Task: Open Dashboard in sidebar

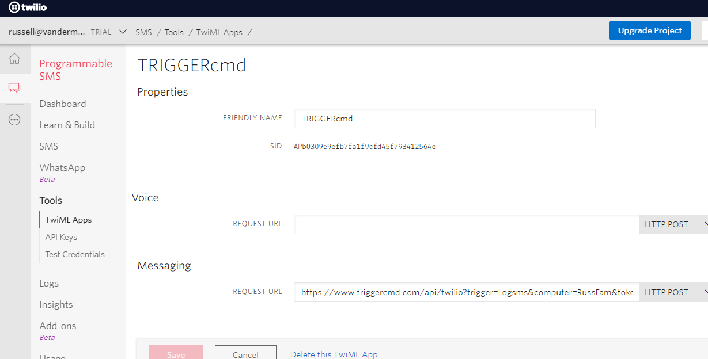Action: [63, 104]
